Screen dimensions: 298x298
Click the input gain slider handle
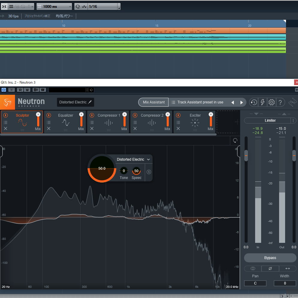tap(246, 156)
